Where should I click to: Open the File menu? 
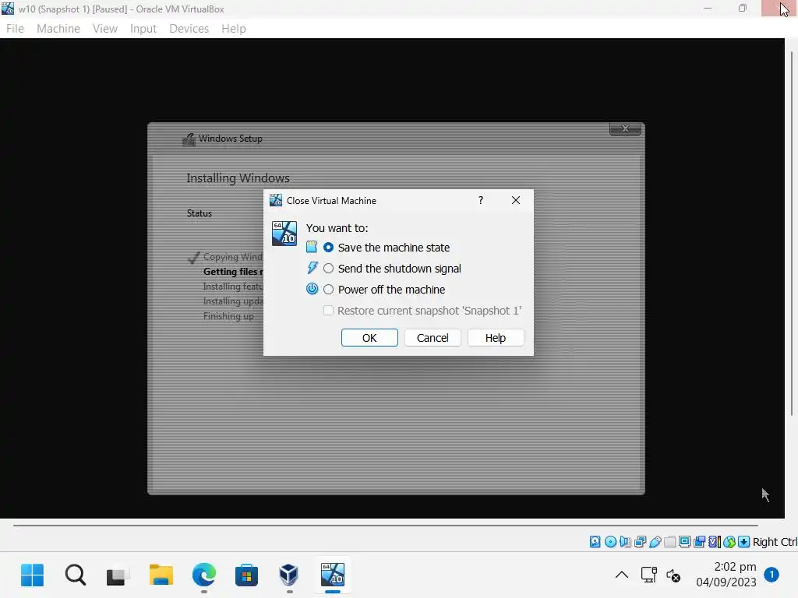pyautogui.click(x=15, y=29)
